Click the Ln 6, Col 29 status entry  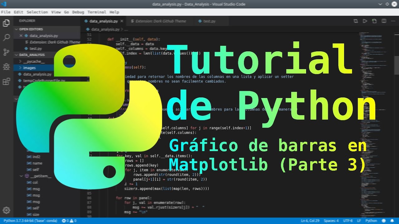310,221
